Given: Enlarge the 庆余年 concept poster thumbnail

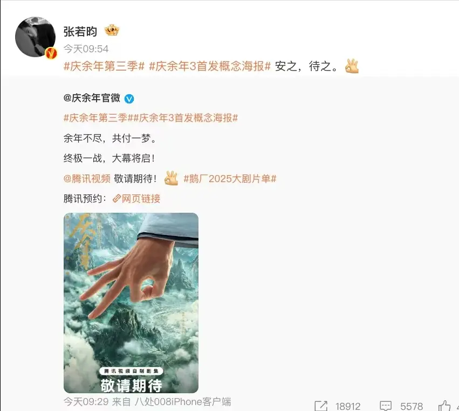Looking at the screenshot, I should coord(131,303).
